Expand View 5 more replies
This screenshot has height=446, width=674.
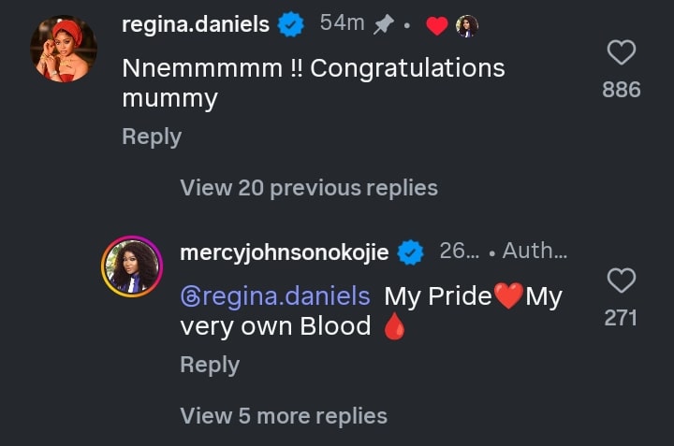click(284, 416)
